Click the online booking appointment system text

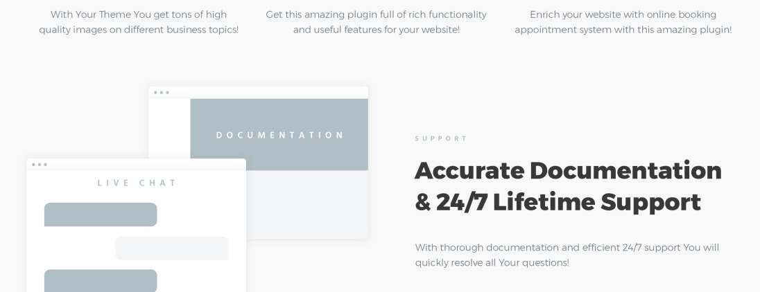click(623, 22)
